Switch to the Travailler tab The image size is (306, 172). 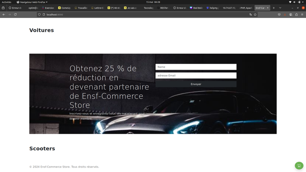coord(81,8)
